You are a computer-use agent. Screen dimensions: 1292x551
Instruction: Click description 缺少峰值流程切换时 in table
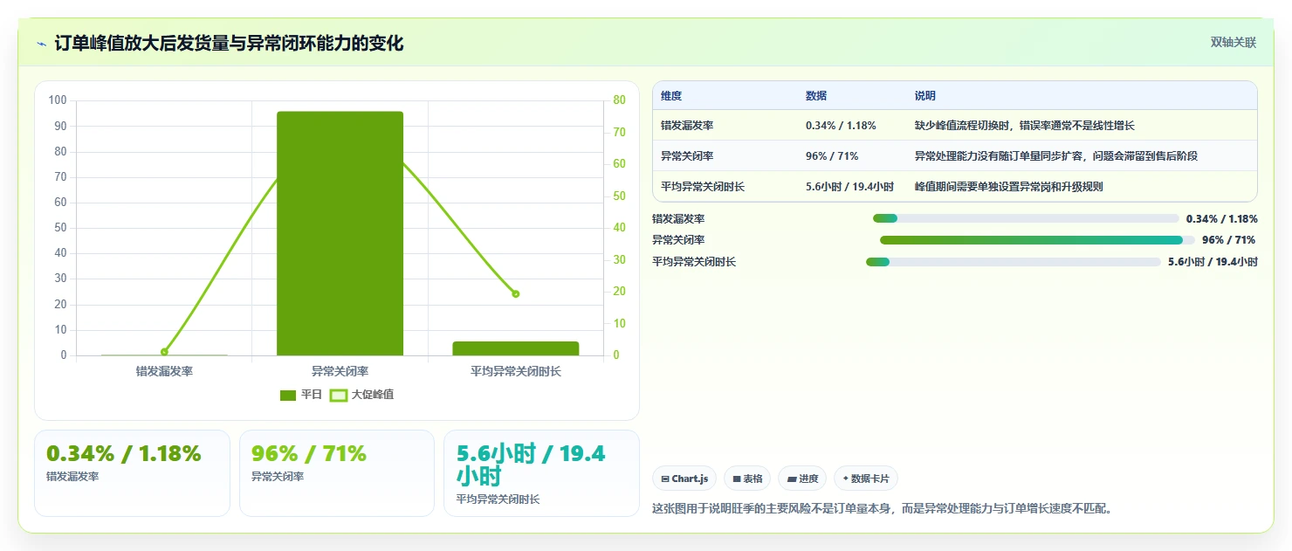pyautogui.click(x=1024, y=126)
